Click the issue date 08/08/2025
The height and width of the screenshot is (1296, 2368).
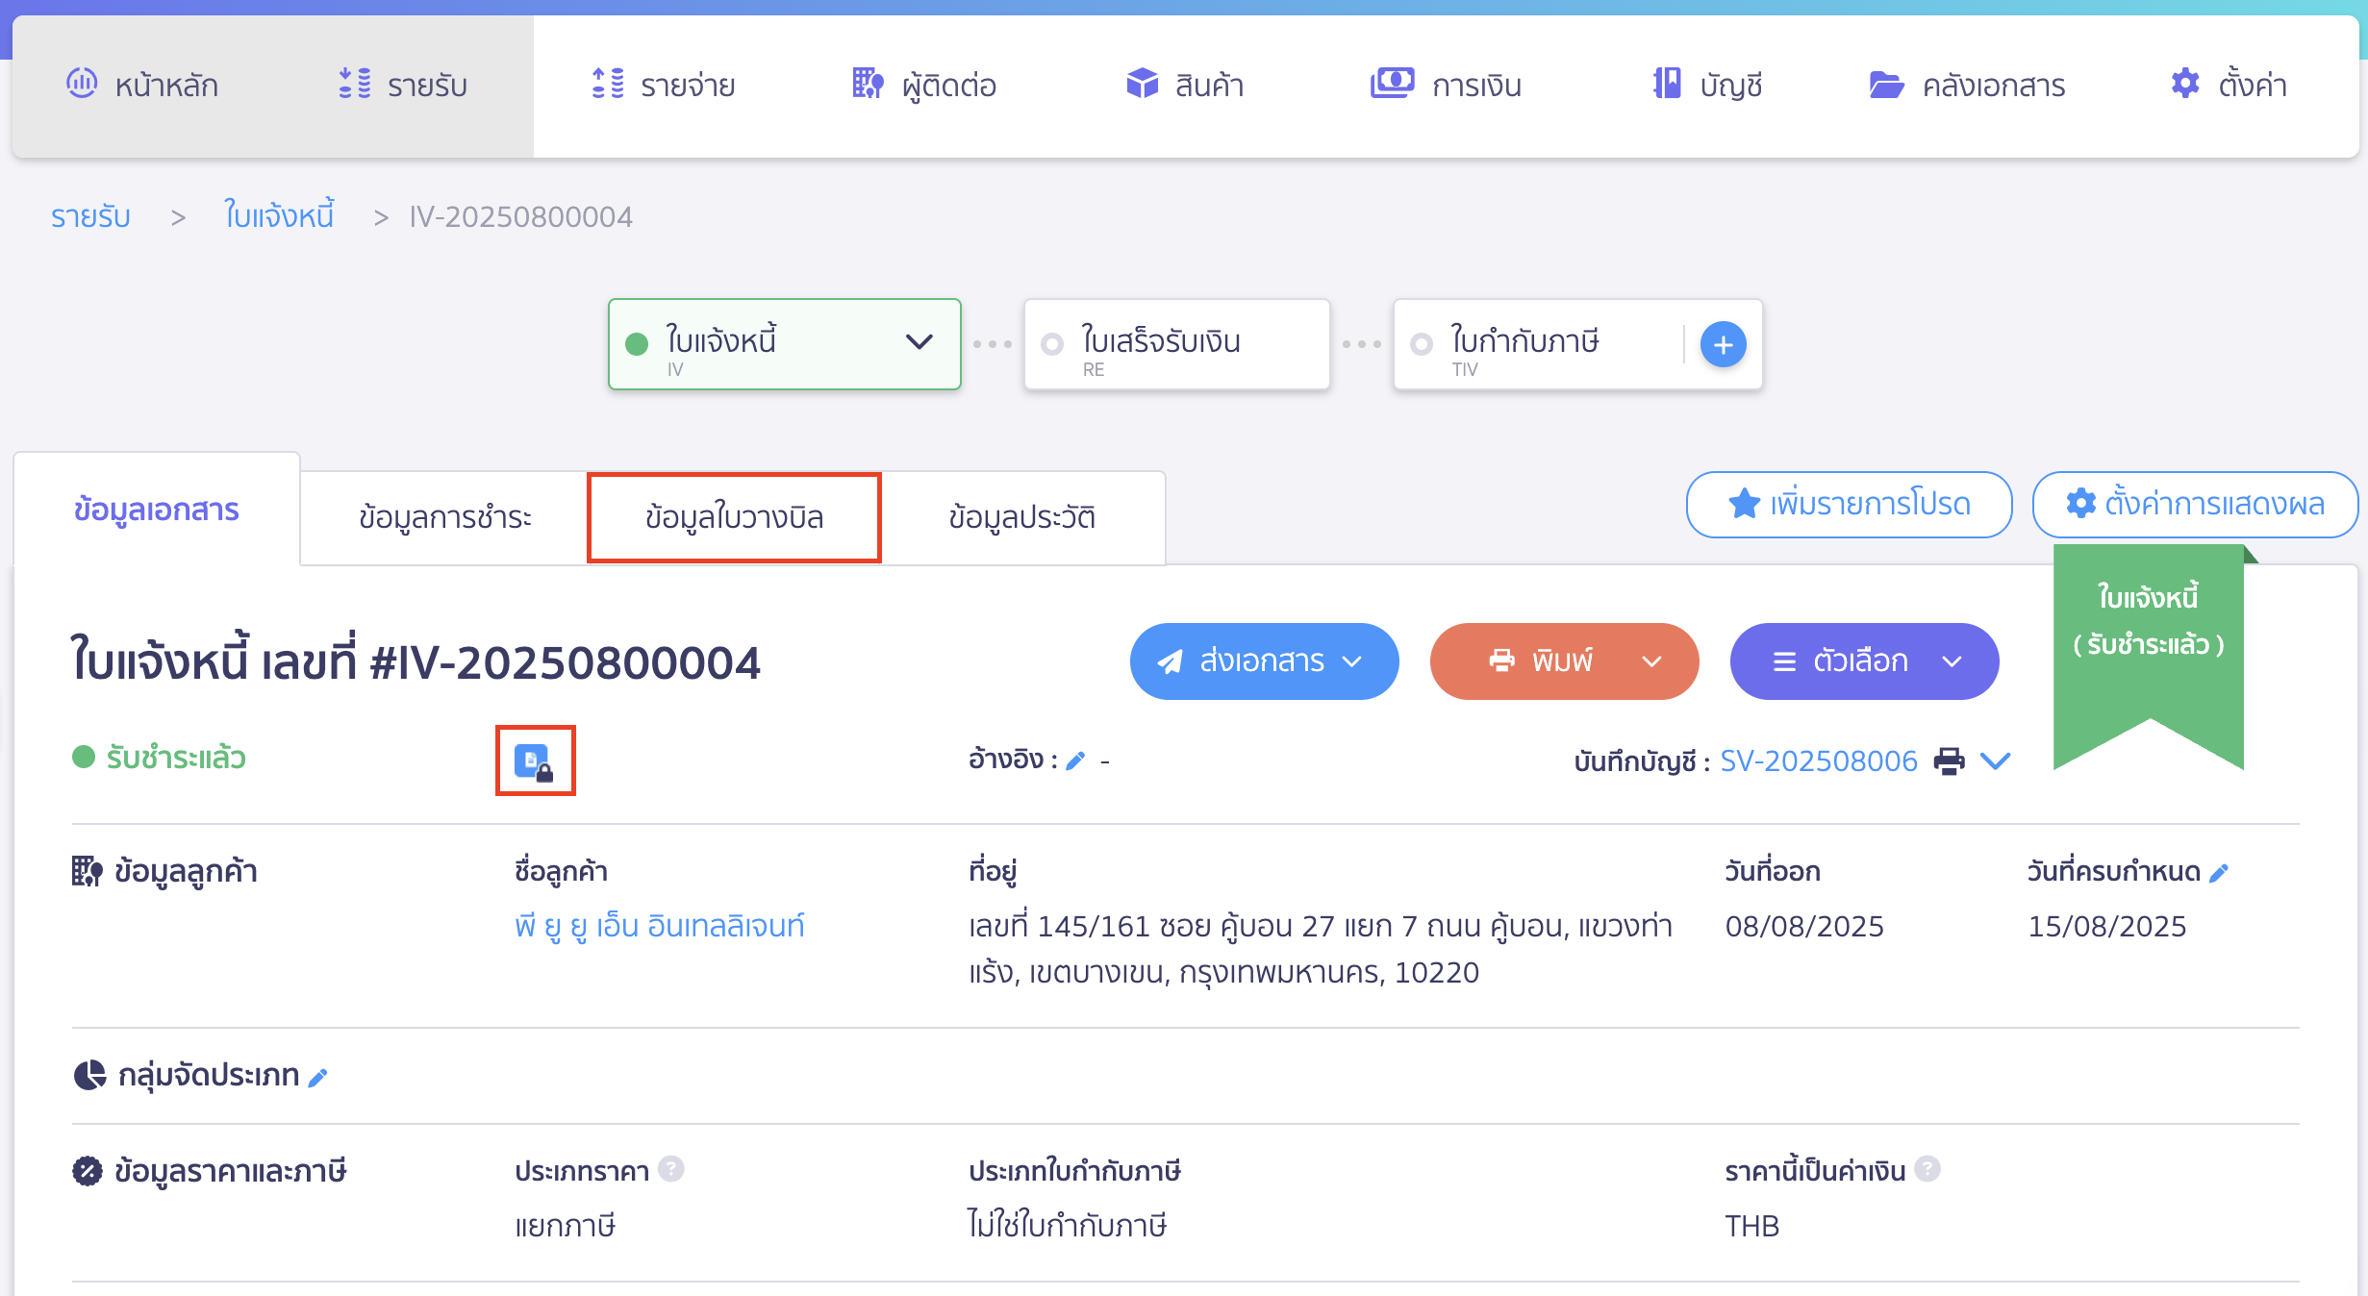[1804, 926]
